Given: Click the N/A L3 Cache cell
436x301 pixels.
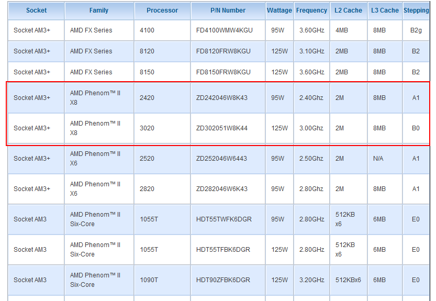Looking at the screenshot, I should 385,159.
